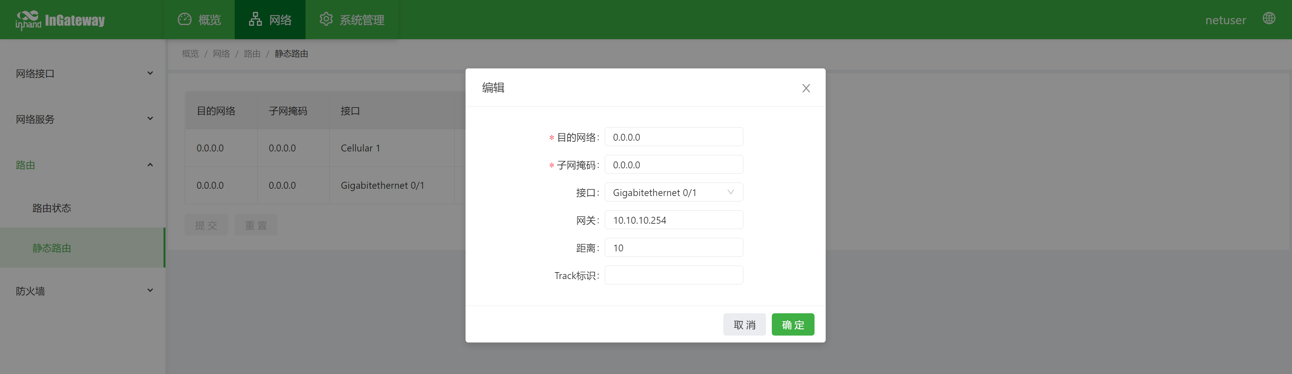Screen dimensions: 1292x374
Task: Open the 系统管理 settings gear icon
Action: [x=326, y=19]
